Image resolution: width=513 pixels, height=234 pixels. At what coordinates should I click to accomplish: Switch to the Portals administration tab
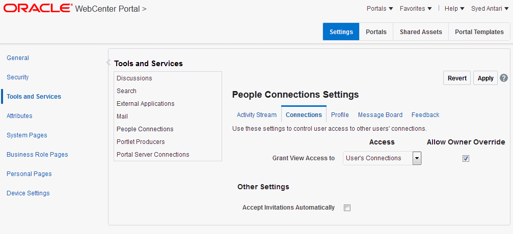376,32
